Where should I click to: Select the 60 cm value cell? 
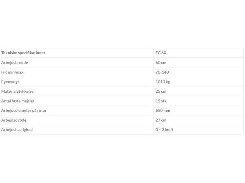pos(161,63)
